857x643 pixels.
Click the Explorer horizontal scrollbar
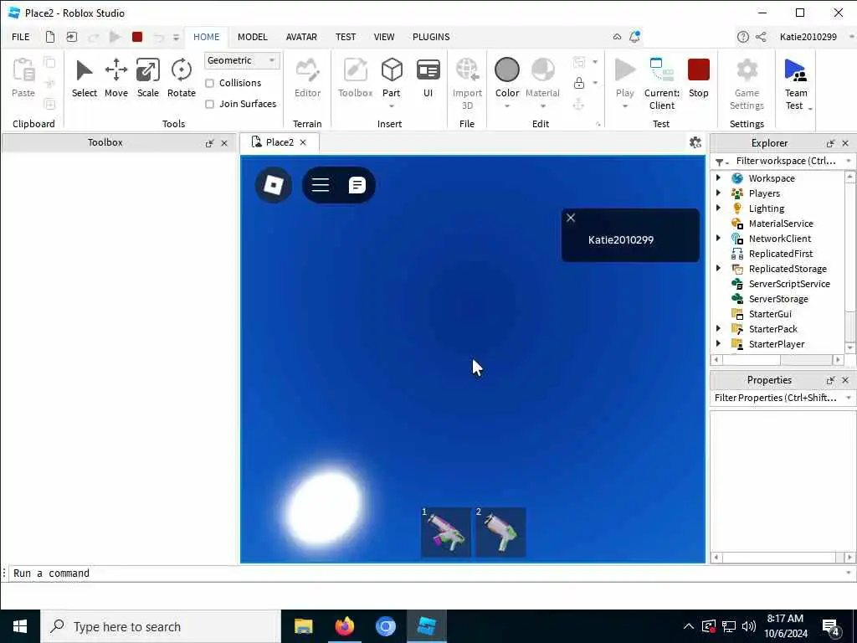(777, 359)
